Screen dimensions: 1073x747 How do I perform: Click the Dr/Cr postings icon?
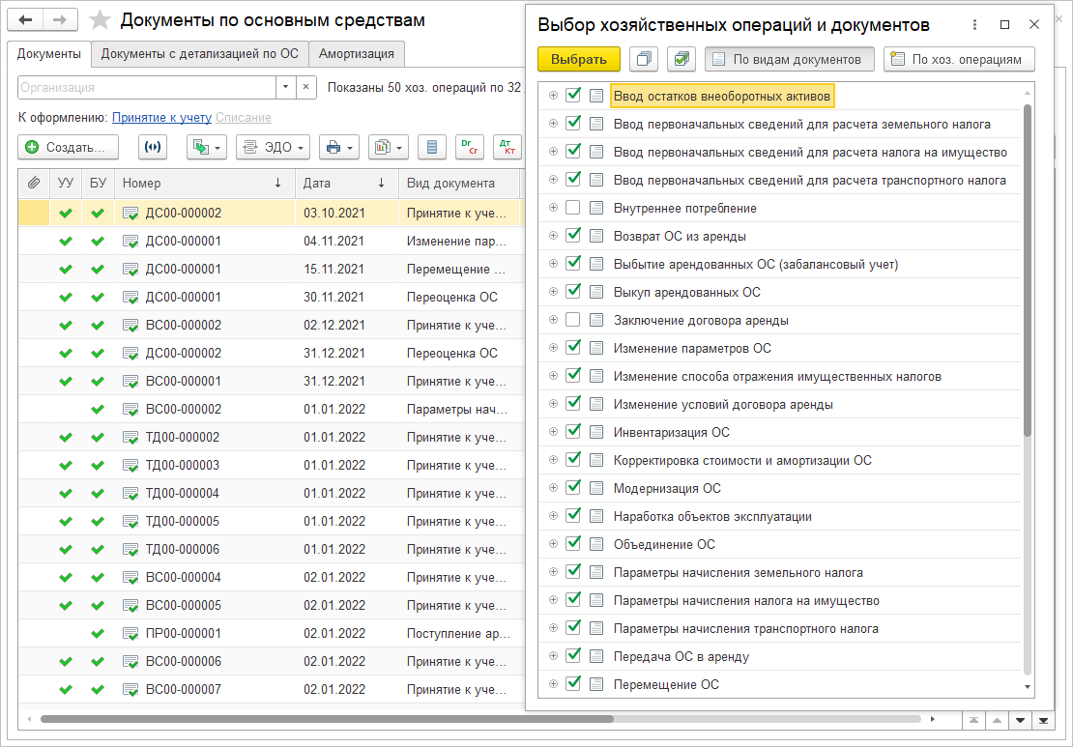pyautogui.click(x=470, y=147)
